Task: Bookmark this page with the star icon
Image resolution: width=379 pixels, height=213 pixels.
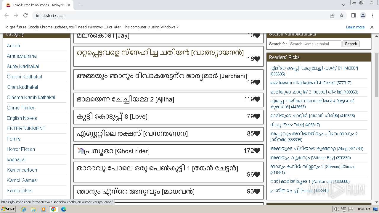Action: pyautogui.click(x=342, y=15)
